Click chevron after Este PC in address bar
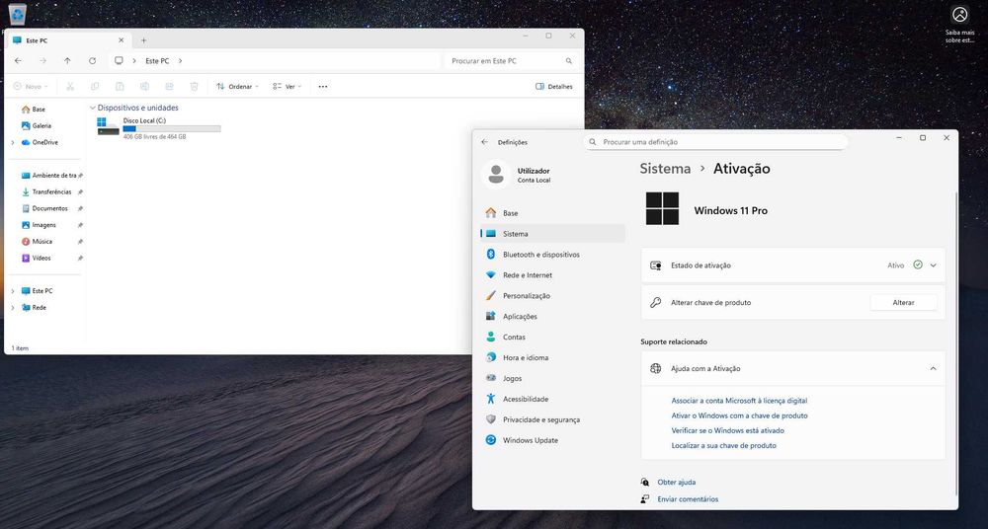988x529 pixels. tap(180, 61)
